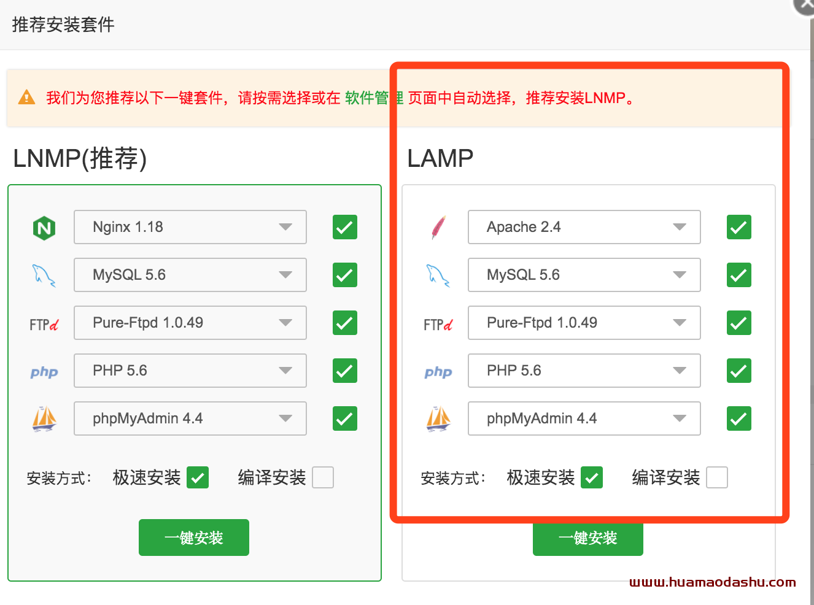Image resolution: width=814 pixels, height=605 pixels.
Task: Uncheck the LNMP Pure-Ftpd checkbox
Action: [345, 323]
